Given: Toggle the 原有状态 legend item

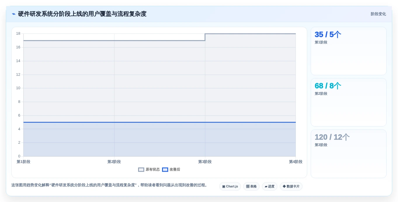Looking at the screenshot, I should click(x=149, y=169).
